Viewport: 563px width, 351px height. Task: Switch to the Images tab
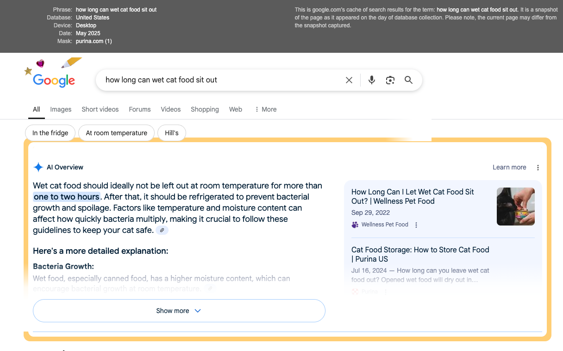[61, 109]
